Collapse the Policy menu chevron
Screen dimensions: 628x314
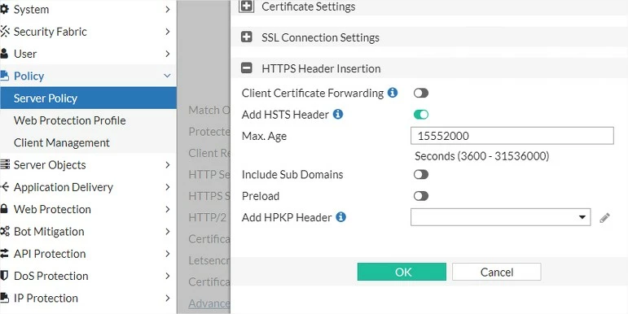(x=168, y=76)
